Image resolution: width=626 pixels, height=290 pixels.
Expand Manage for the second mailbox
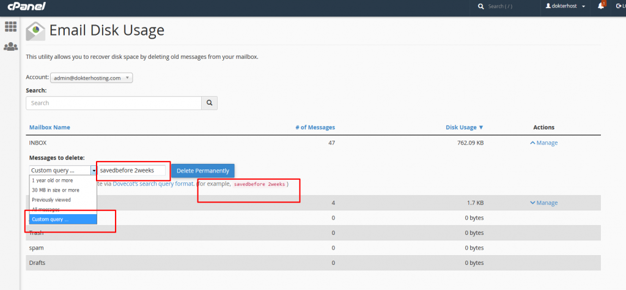[543, 203]
